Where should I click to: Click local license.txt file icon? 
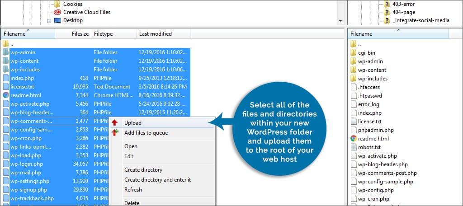(x=5, y=86)
